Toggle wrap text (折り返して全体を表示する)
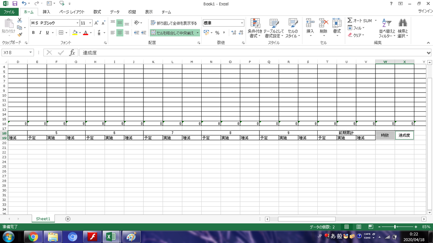The width and height of the screenshot is (433, 243). point(174,23)
